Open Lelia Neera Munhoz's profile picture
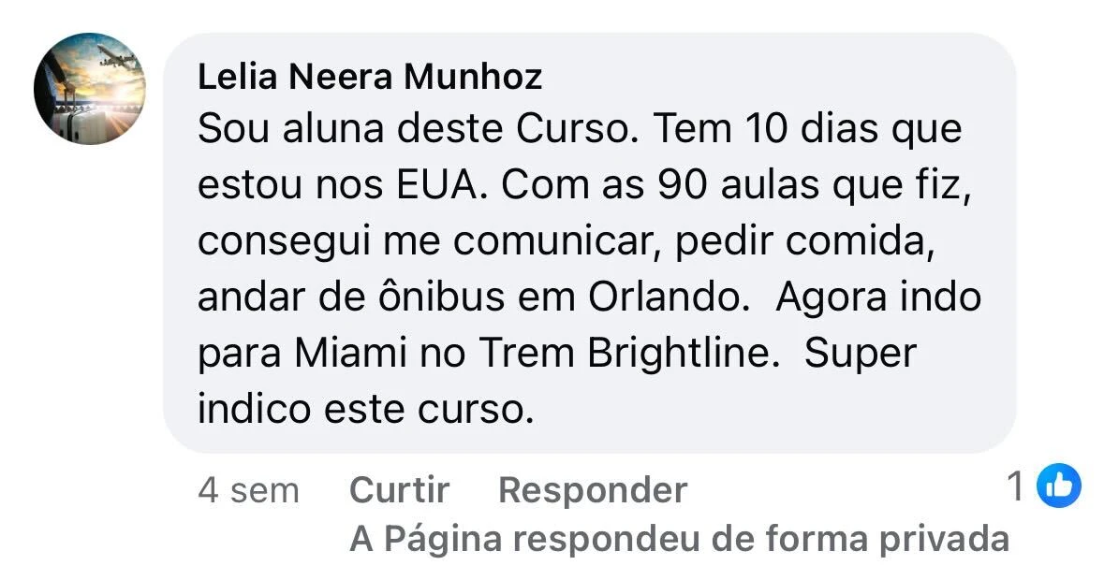 90,89
